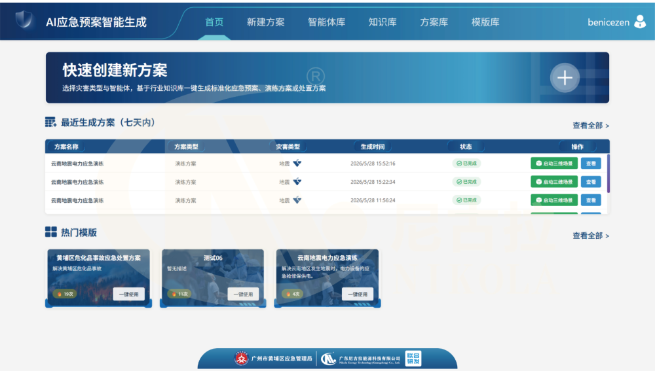The width and height of the screenshot is (655, 373).
Task: Select the 方案库 tab
Action: coord(434,22)
